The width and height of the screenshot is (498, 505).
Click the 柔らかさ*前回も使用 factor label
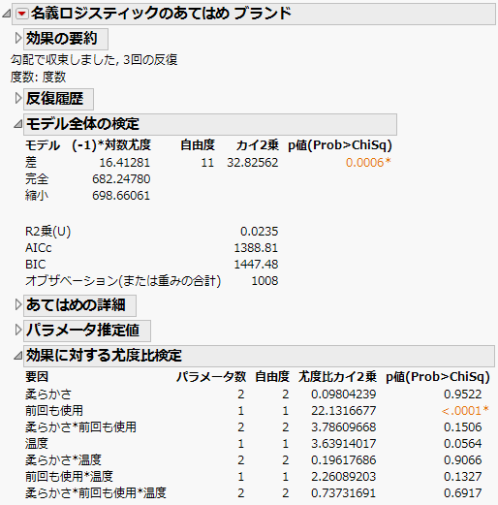(x=80, y=427)
